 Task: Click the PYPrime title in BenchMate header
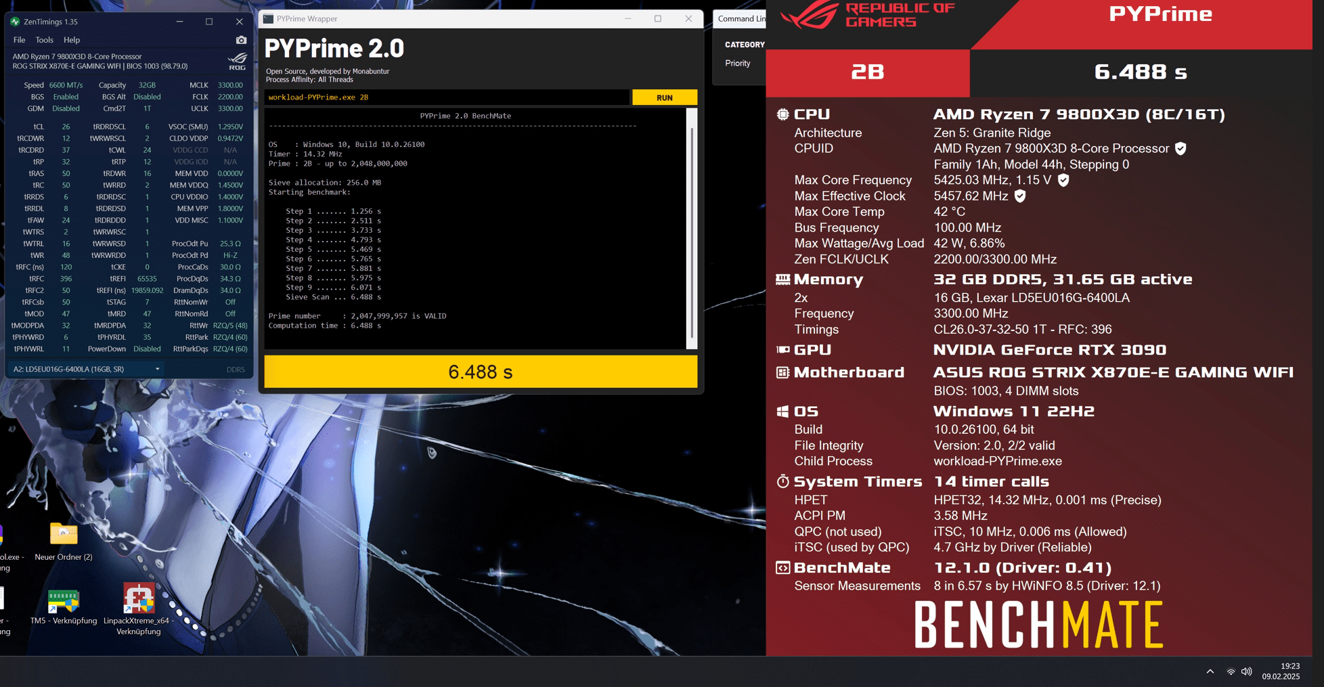[1160, 14]
